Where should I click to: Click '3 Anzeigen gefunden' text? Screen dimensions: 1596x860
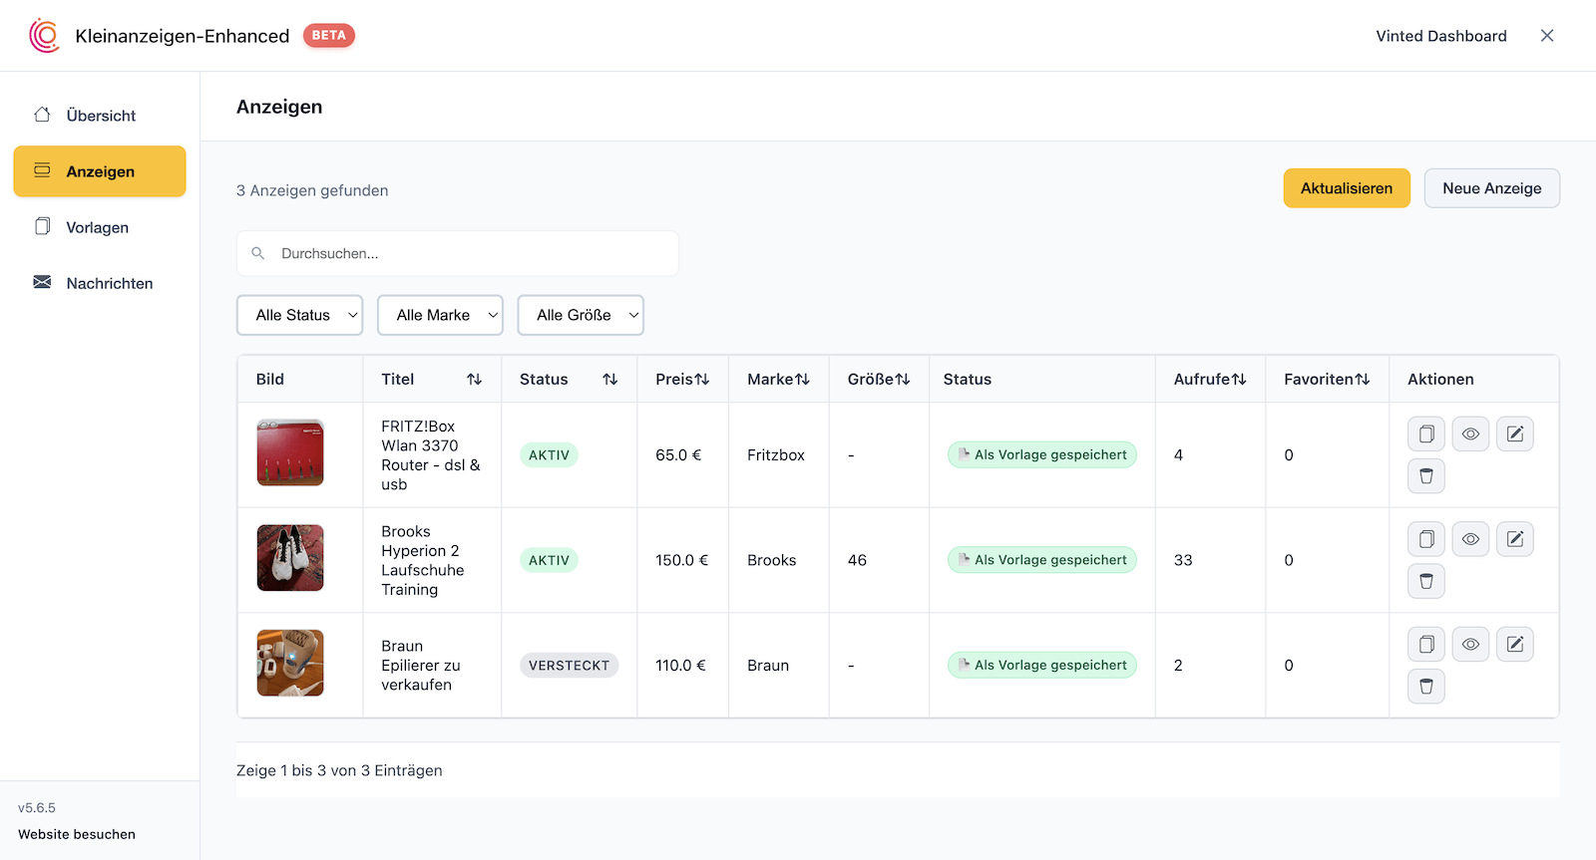point(312,190)
